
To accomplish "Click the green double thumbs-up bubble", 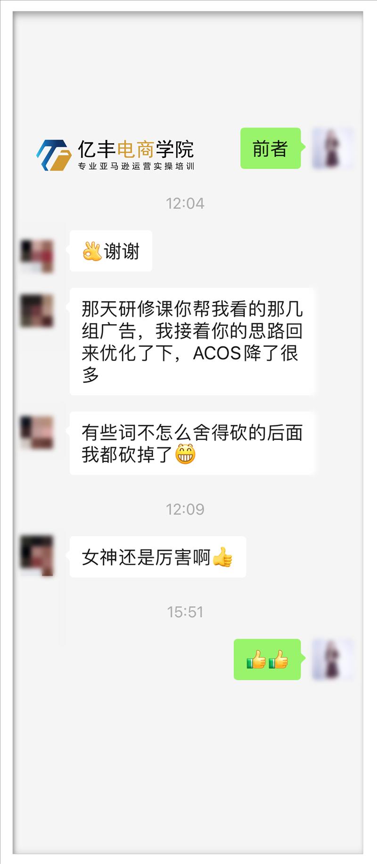I will pos(267,659).
